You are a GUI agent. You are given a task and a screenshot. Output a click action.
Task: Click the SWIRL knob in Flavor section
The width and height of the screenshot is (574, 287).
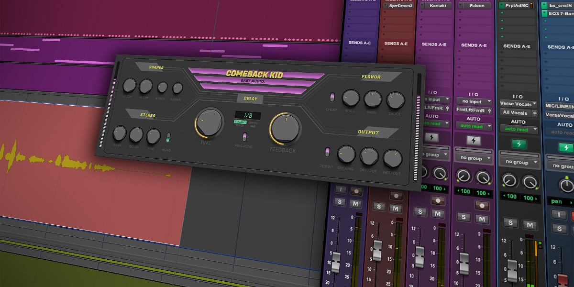(373, 99)
